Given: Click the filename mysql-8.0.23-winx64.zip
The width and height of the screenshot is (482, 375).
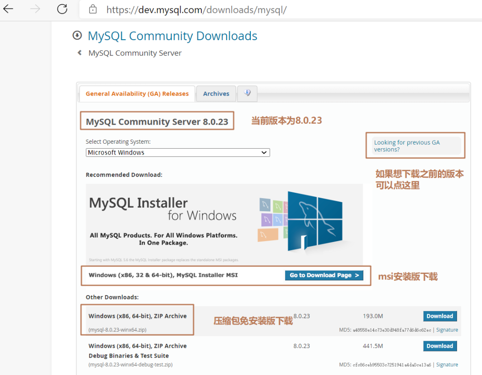Looking at the screenshot, I should (x=117, y=330).
